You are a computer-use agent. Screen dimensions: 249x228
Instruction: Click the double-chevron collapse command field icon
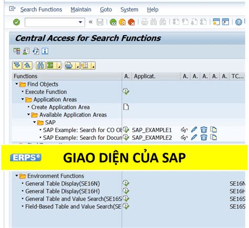[90, 22]
